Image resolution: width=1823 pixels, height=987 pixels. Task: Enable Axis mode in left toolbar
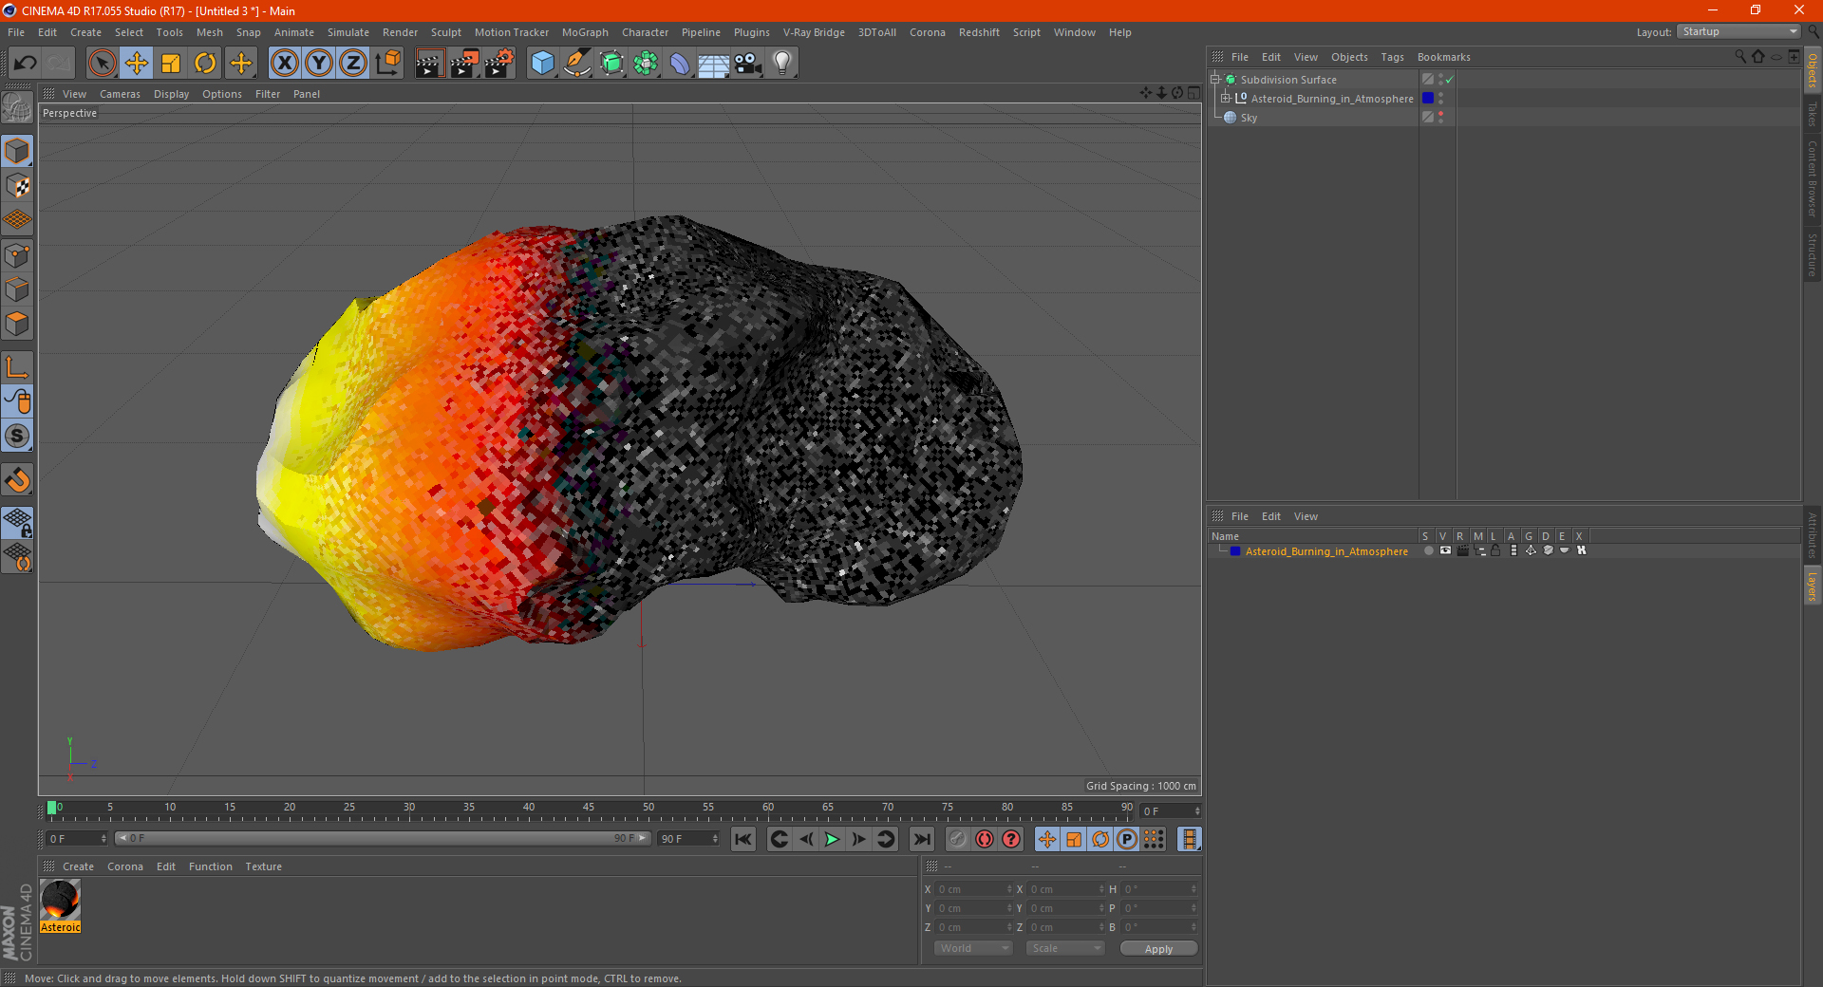coord(17,367)
